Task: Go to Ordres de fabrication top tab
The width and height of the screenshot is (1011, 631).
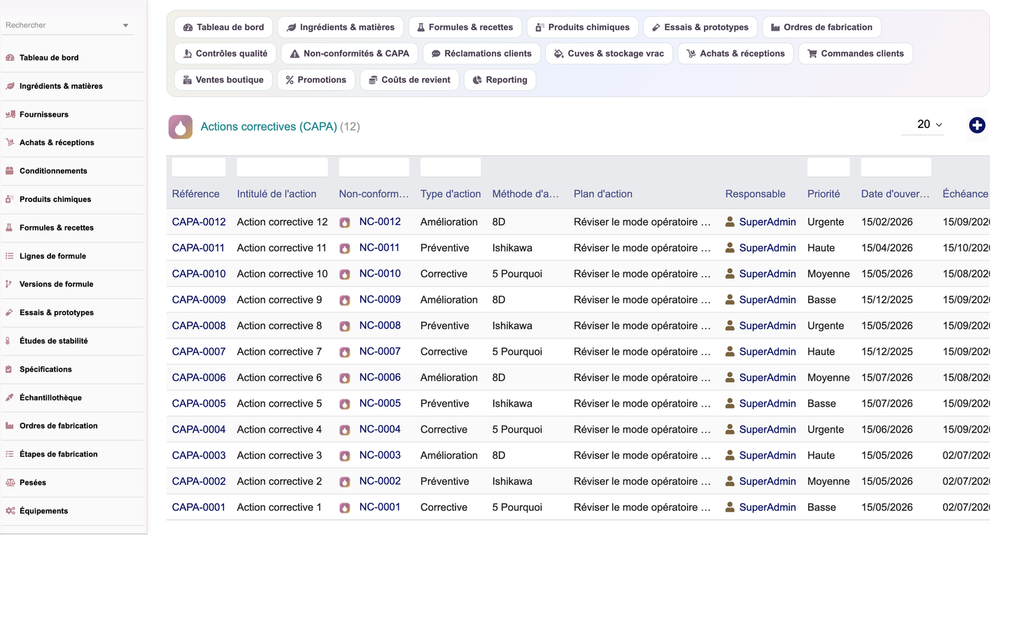Action: 821,27
